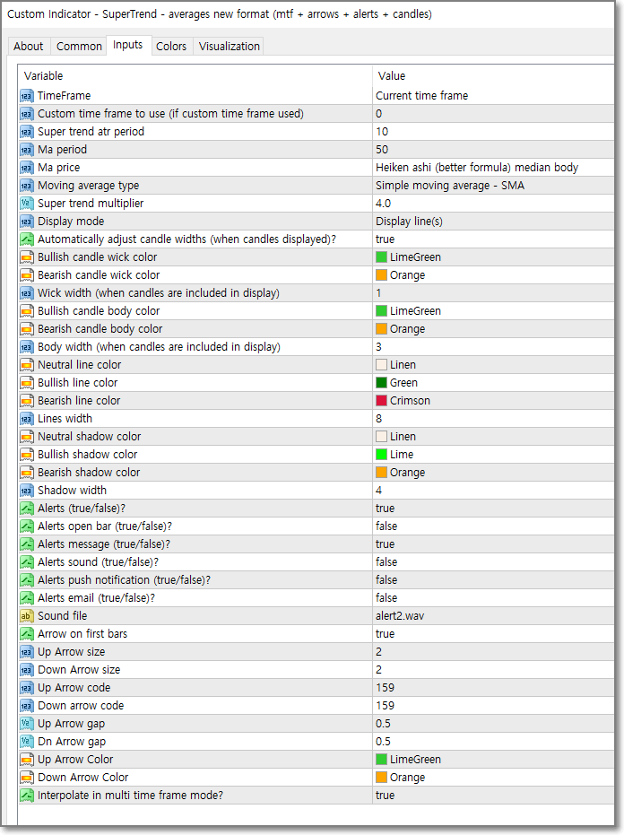Switch to the Colors tab
Screen dimensions: 624x835
(171, 47)
